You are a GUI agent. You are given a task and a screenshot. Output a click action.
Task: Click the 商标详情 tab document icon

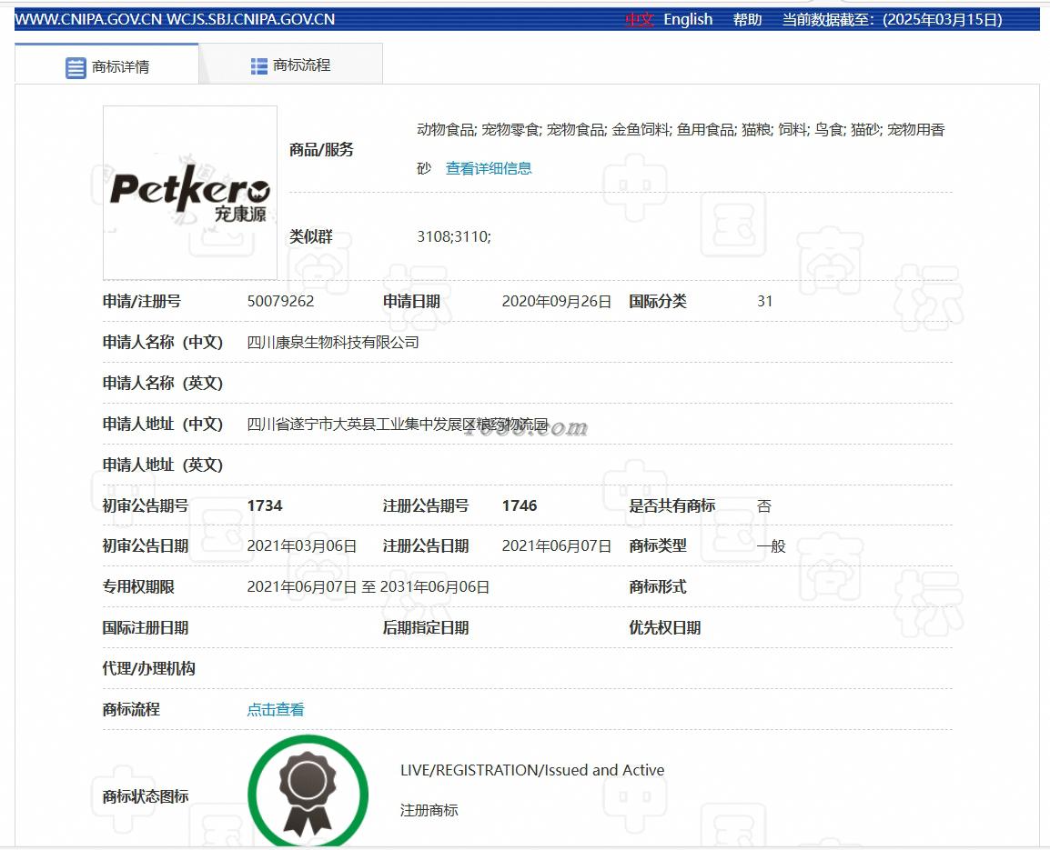coord(76,67)
